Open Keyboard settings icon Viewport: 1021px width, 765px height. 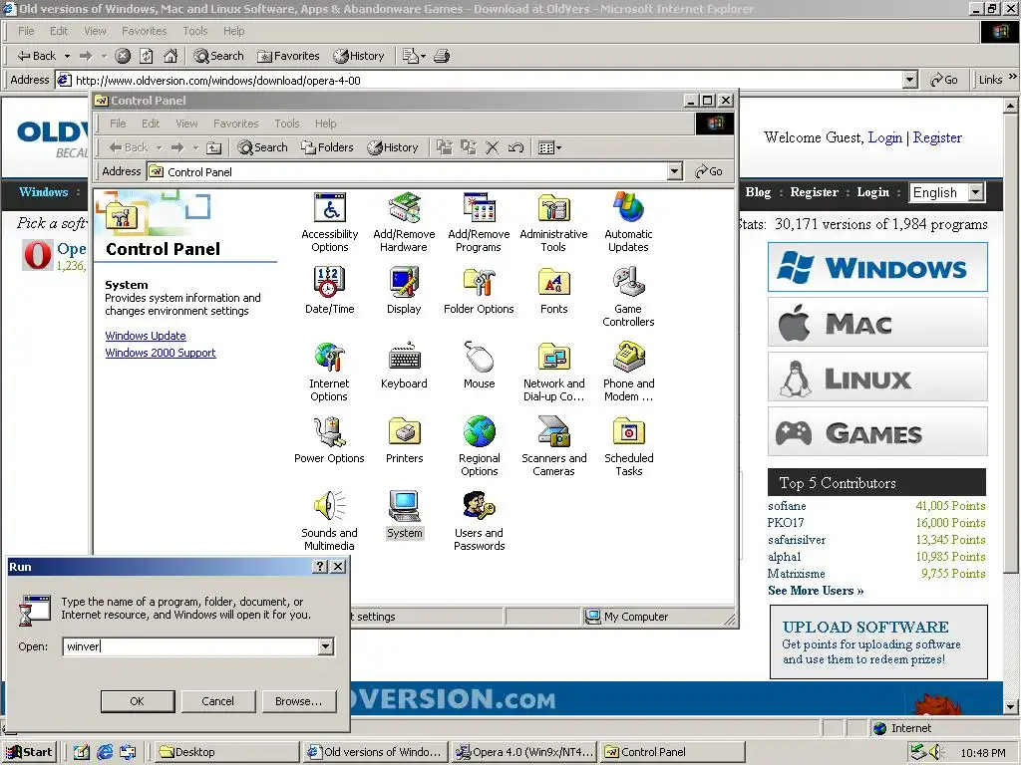coord(404,366)
